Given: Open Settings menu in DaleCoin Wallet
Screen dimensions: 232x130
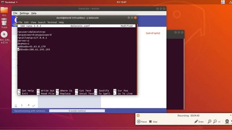Looking at the screenshot, I should point(24,13).
